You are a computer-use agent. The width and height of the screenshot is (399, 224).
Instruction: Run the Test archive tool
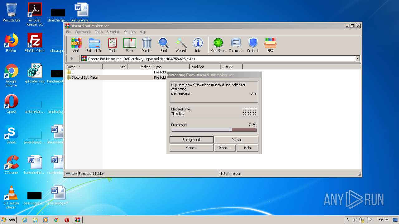[x=112, y=45]
